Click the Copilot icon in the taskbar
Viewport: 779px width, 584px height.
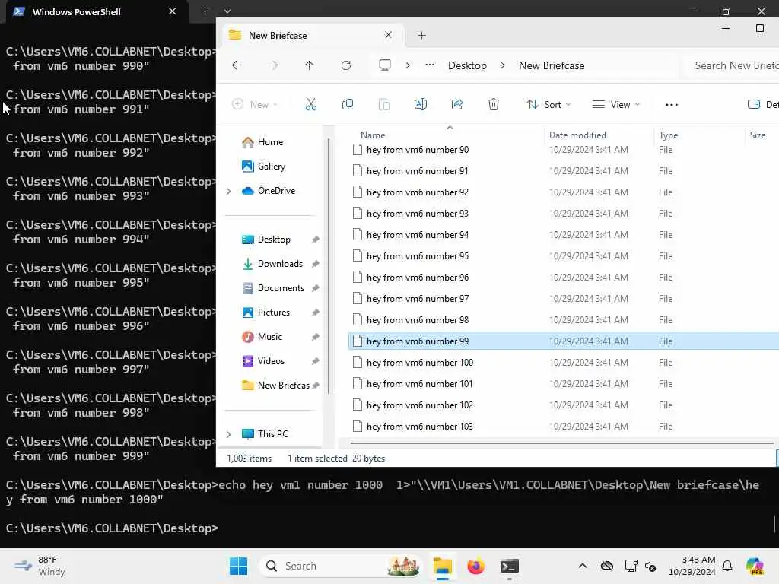(x=755, y=566)
